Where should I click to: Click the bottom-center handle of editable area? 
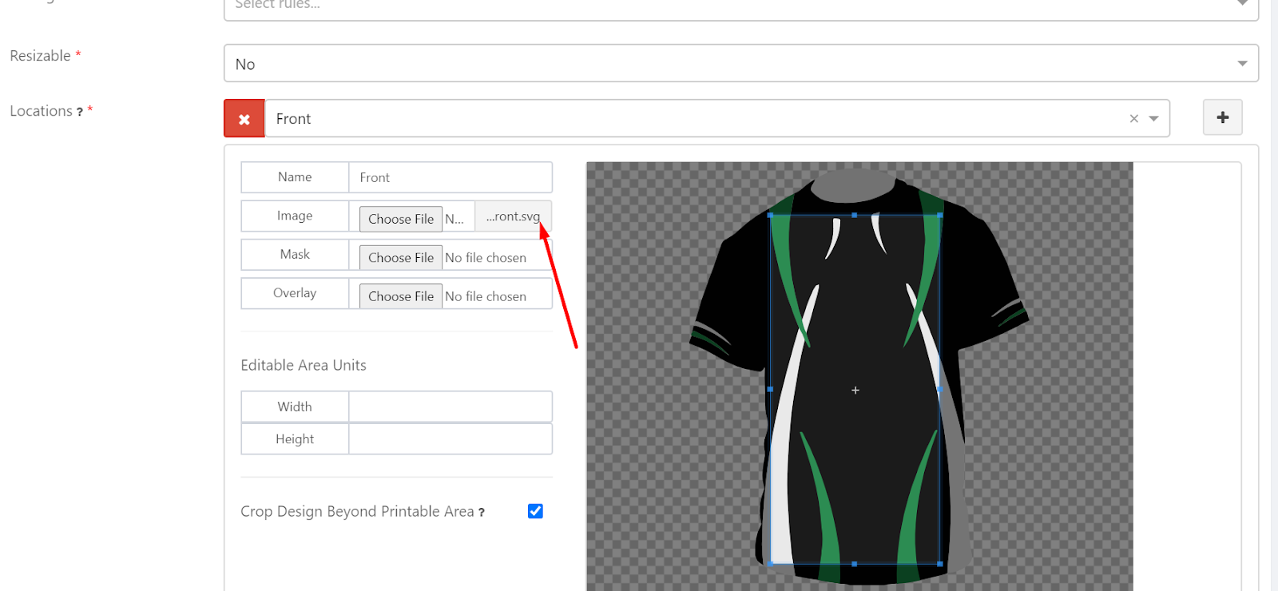[x=855, y=564]
